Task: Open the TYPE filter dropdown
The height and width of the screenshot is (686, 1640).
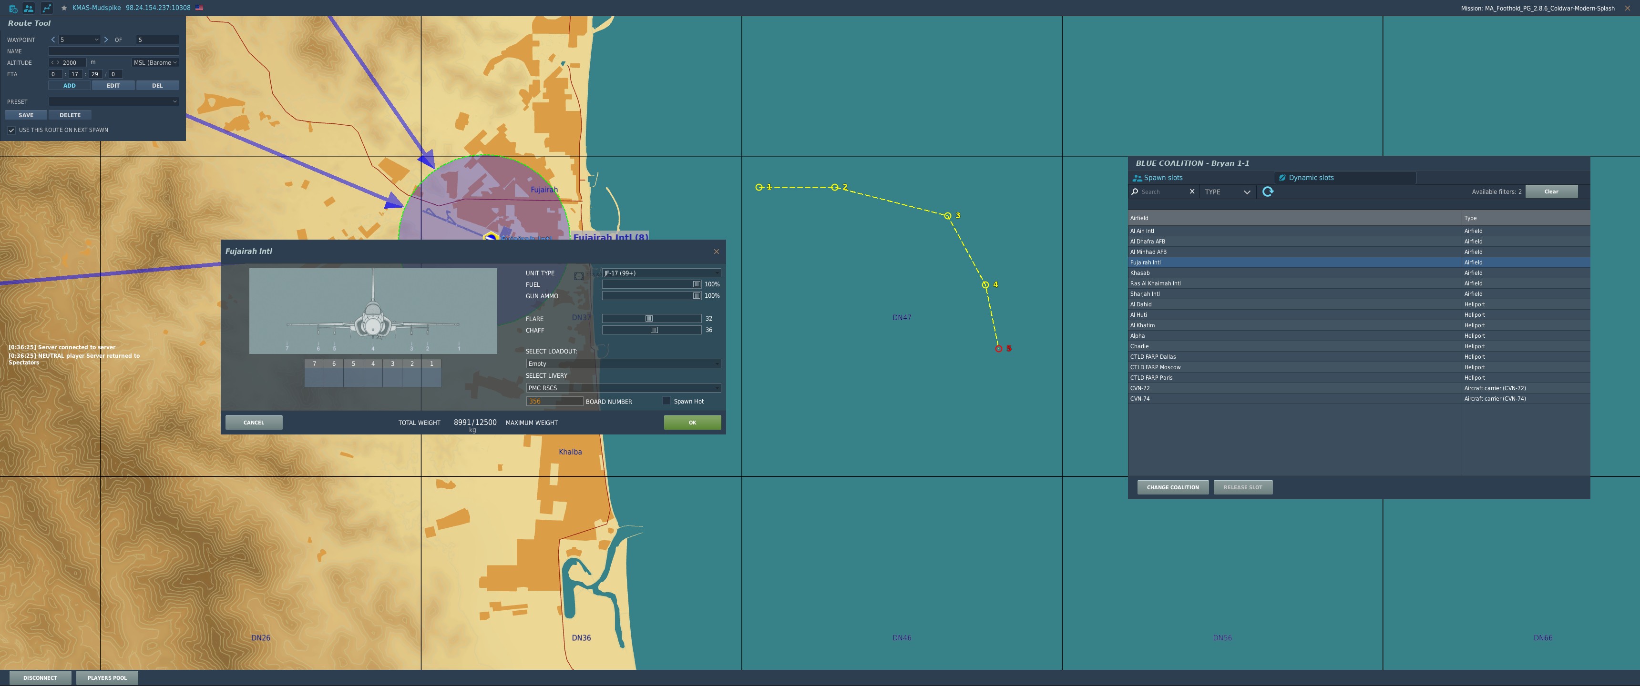Action: (1227, 192)
